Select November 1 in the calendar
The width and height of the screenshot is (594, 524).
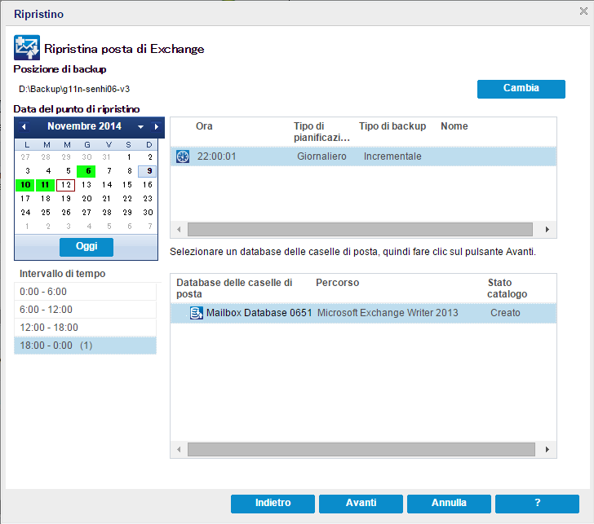[x=129, y=157]
